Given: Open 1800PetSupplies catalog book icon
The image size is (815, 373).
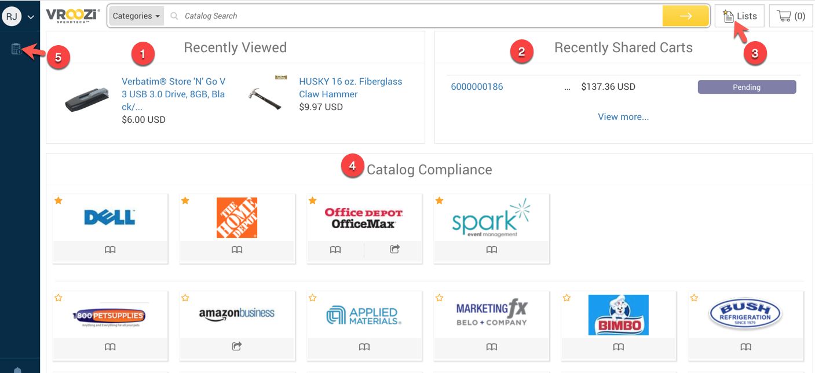Looking at the screenshot, I should (x=110, y=347).
